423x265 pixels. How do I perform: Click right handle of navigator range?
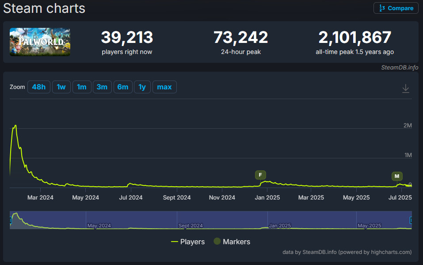tap(411, 220)
